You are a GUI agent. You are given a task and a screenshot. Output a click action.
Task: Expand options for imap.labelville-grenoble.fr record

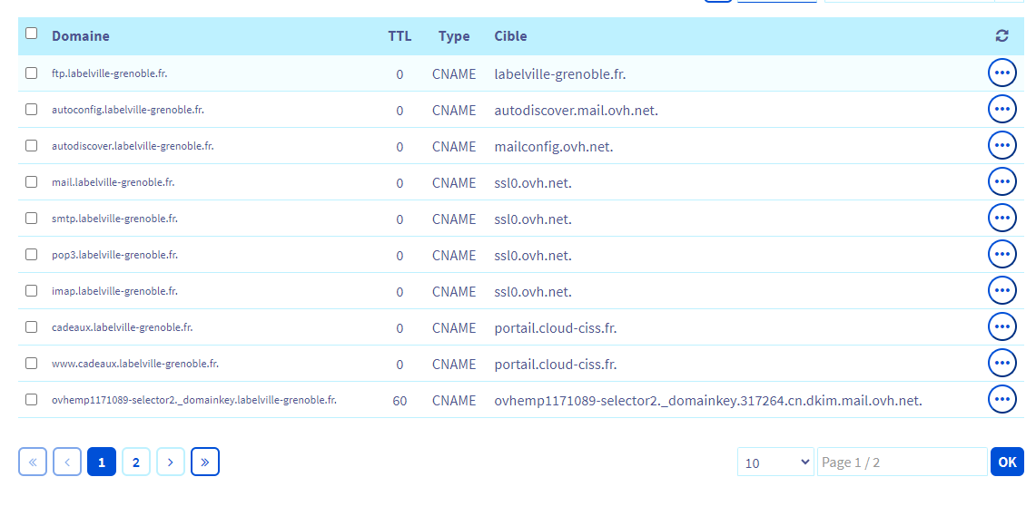click(x=1001, y=290)
